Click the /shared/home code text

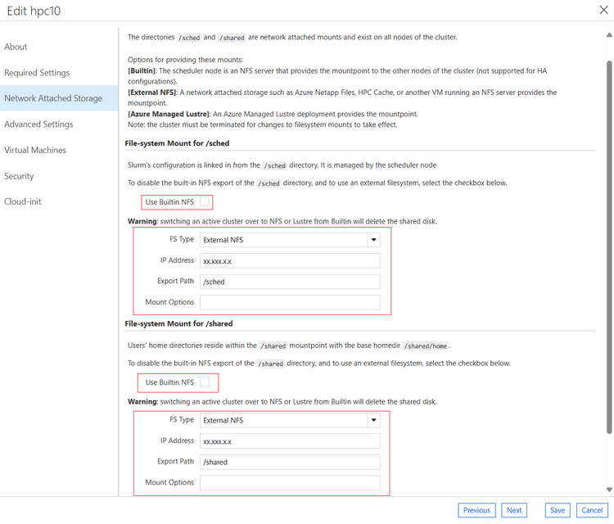click(425, 346)
